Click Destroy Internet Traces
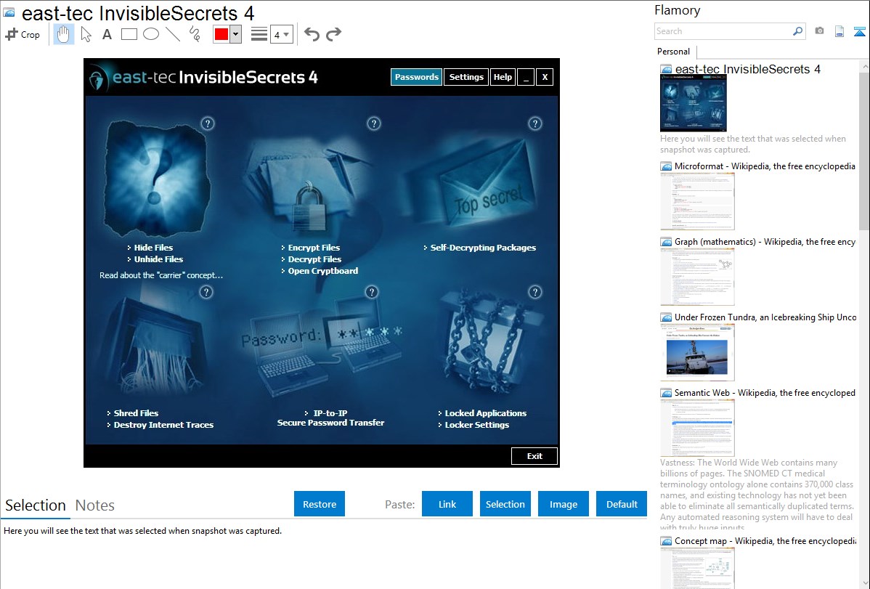 163,425
